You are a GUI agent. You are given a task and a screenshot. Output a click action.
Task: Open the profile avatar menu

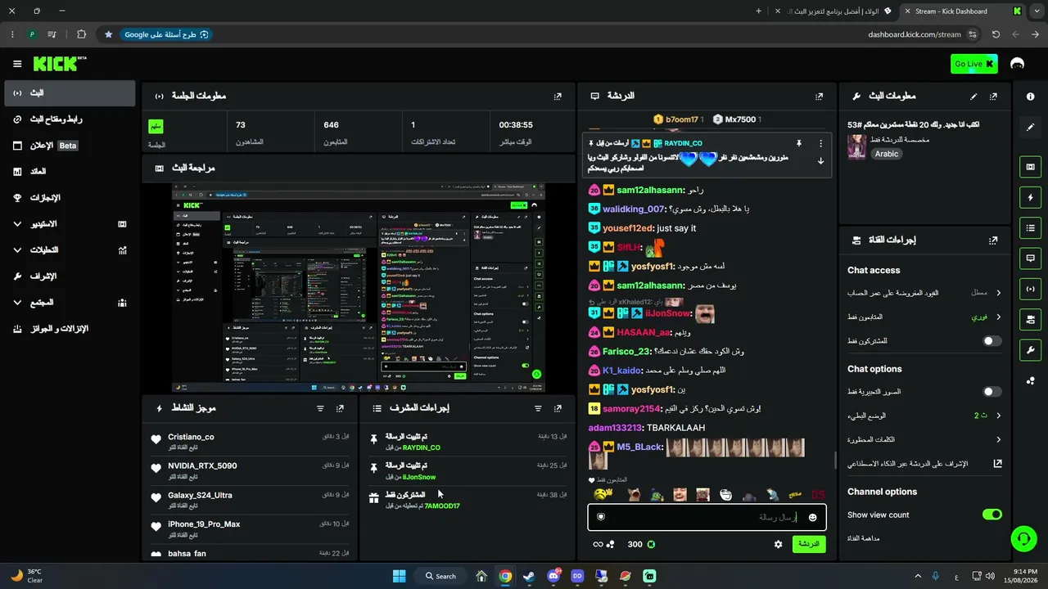[x=1018, y=64]
